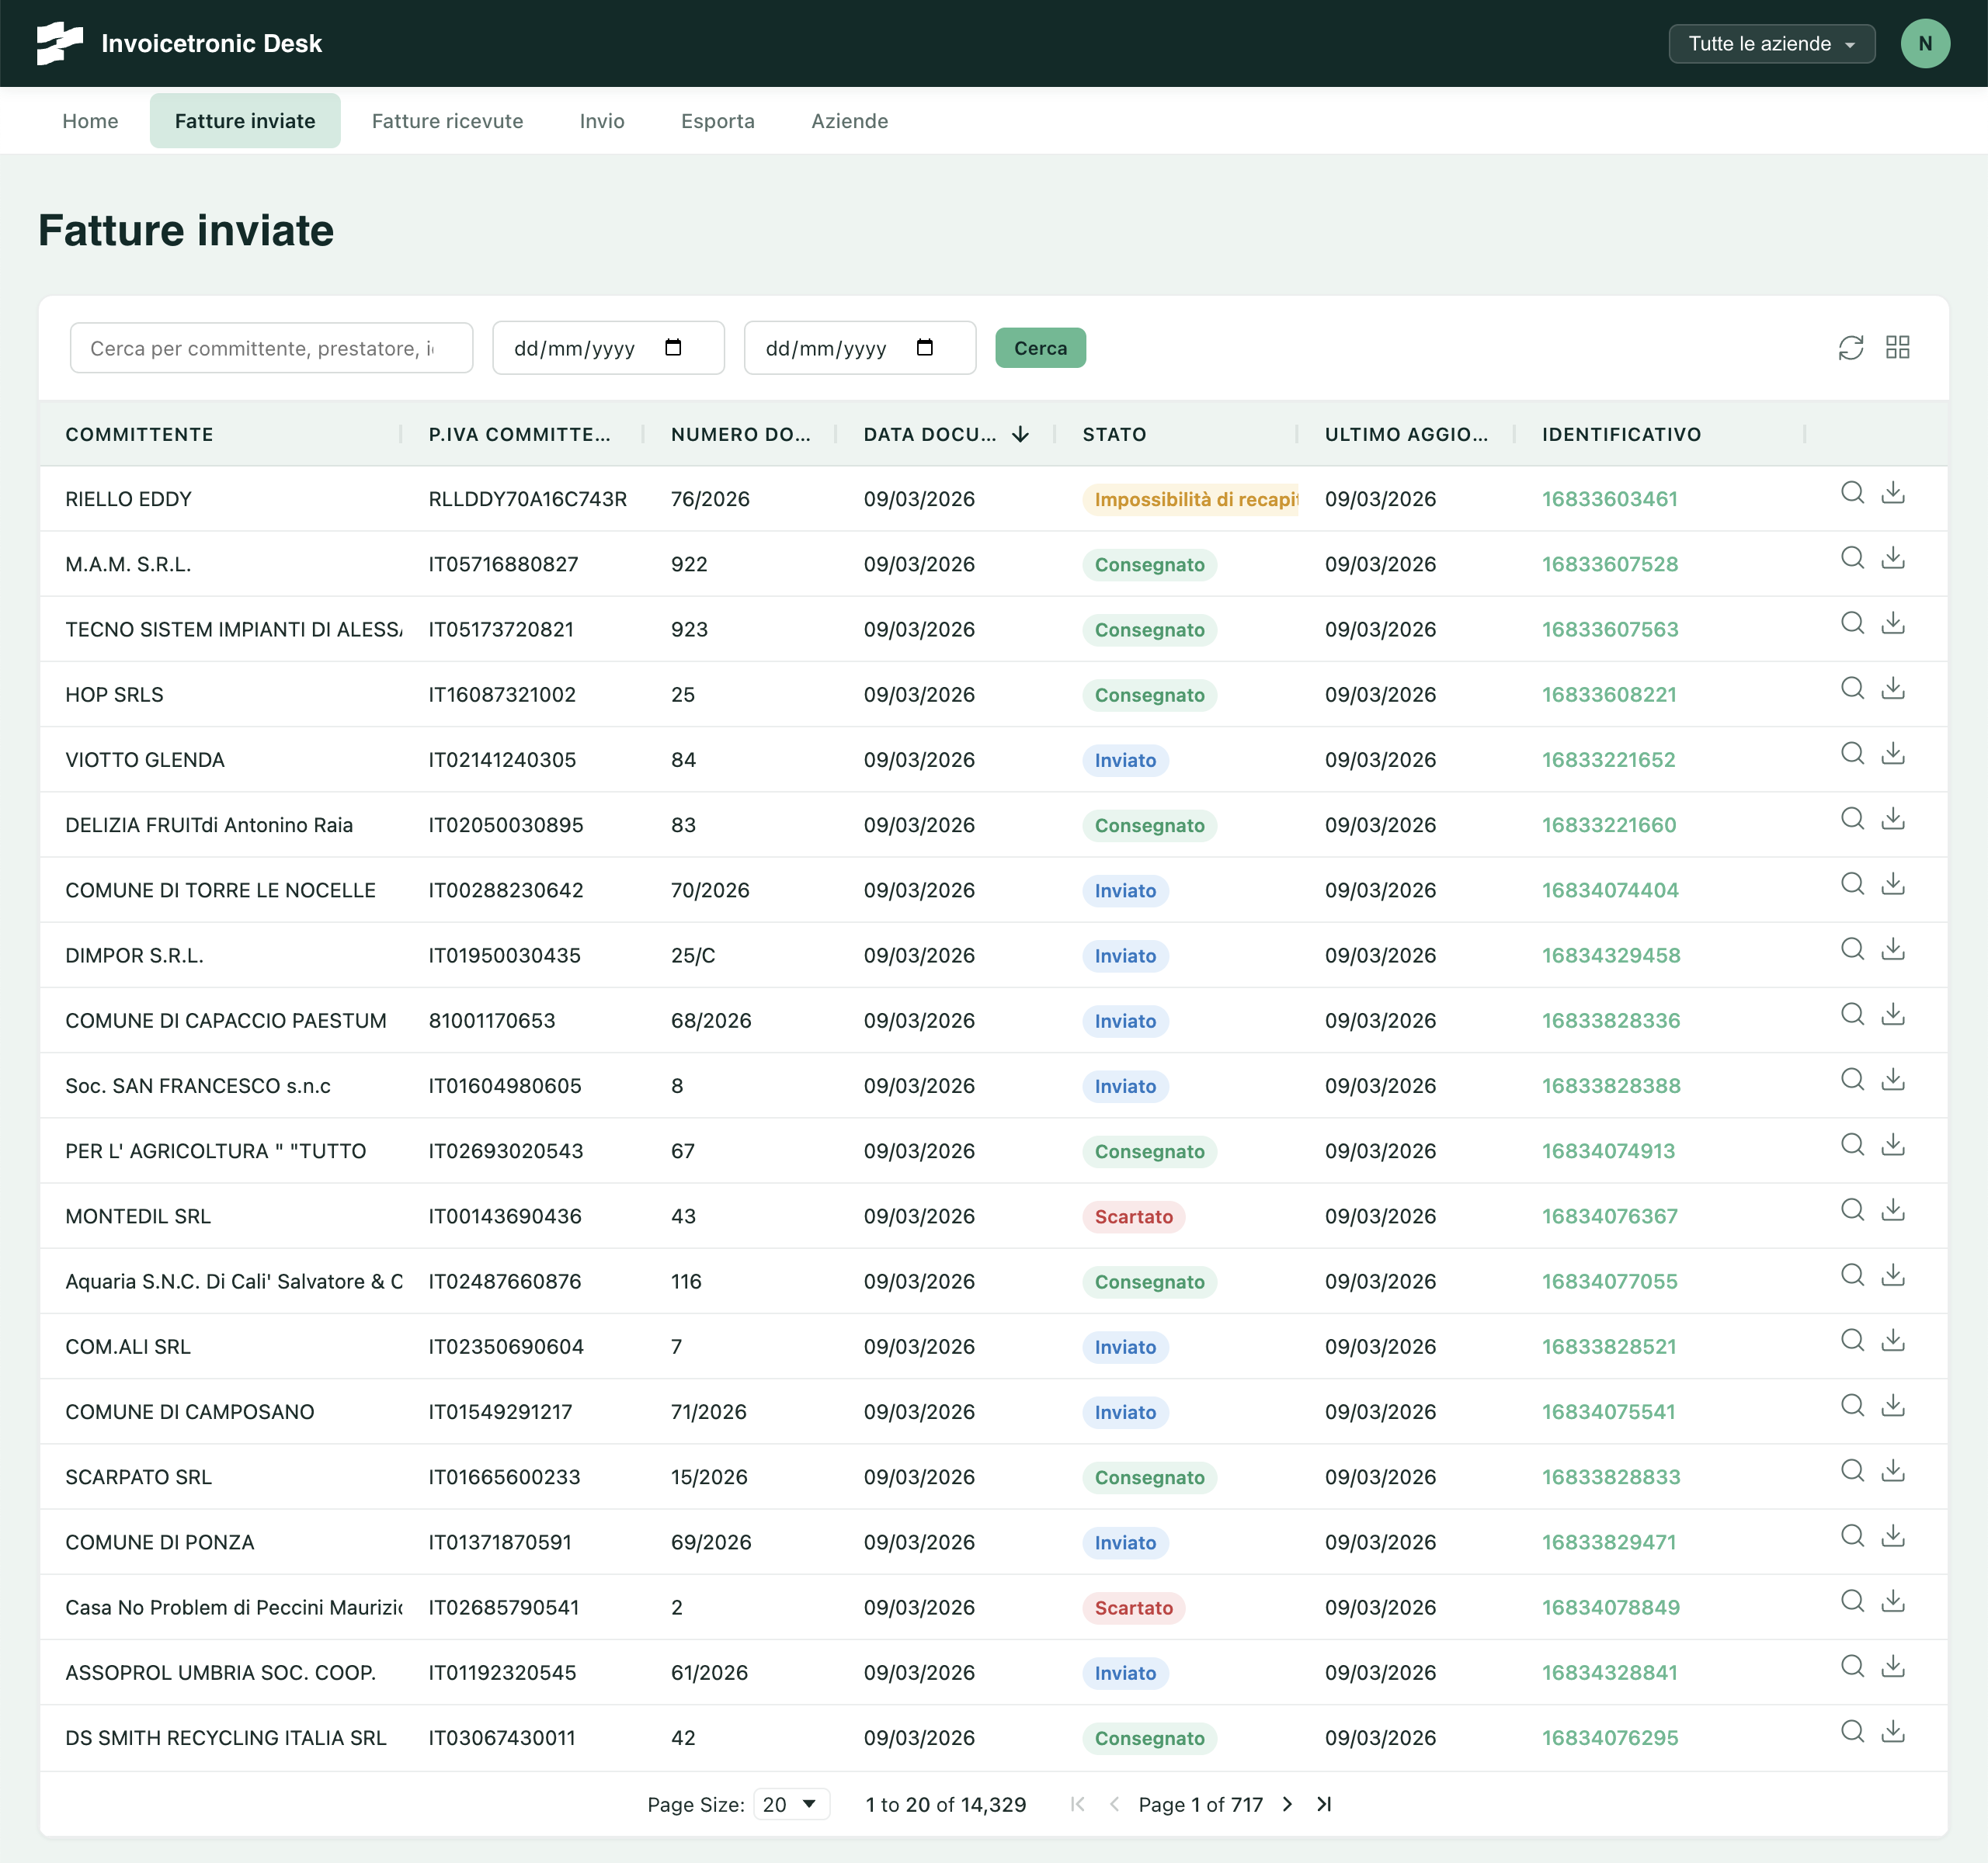Download the M.A.M. S.R.L. invoice
The image size is (1988, 1863).
tap(1893, 557)
